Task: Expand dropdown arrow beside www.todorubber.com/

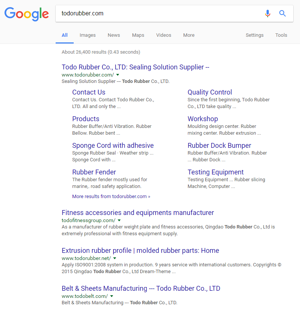Action: (118, 75)
